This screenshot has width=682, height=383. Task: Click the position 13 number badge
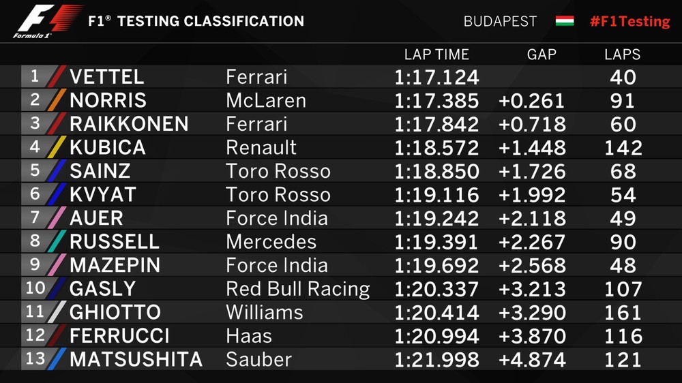pyautogui.click(x=34, y=359)
